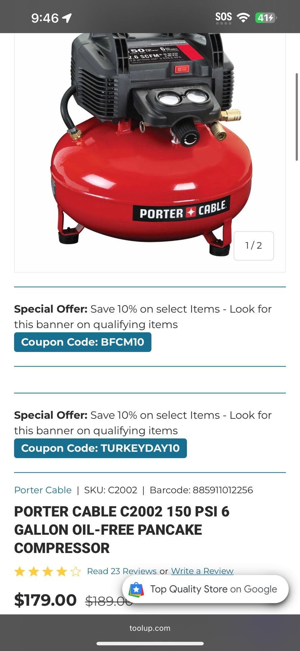The height and width of the screenshot is (651, 300).
Task: Apply the BFCM10 coupon code
Action: [x=83, y=342]
